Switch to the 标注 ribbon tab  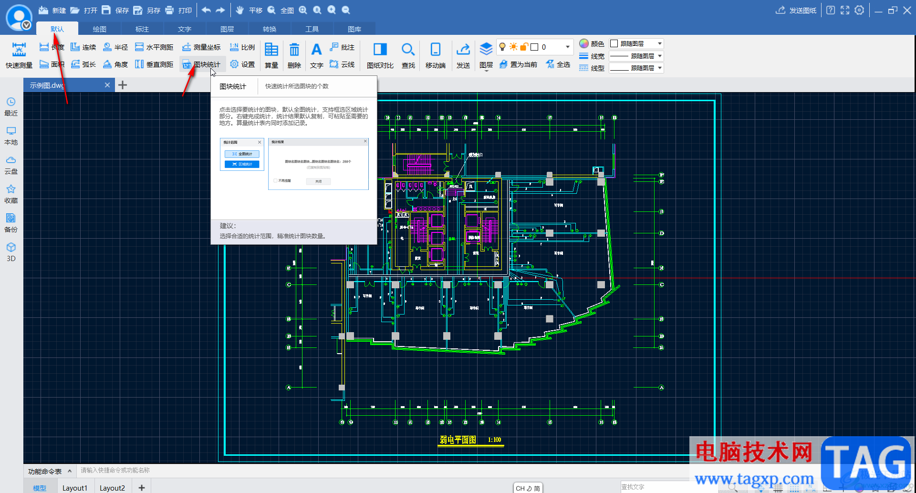[142, 29]
